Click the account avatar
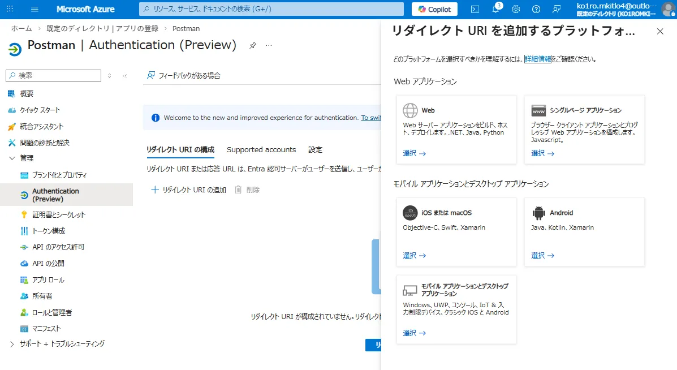The image size is (677, 370). (668, 8)
